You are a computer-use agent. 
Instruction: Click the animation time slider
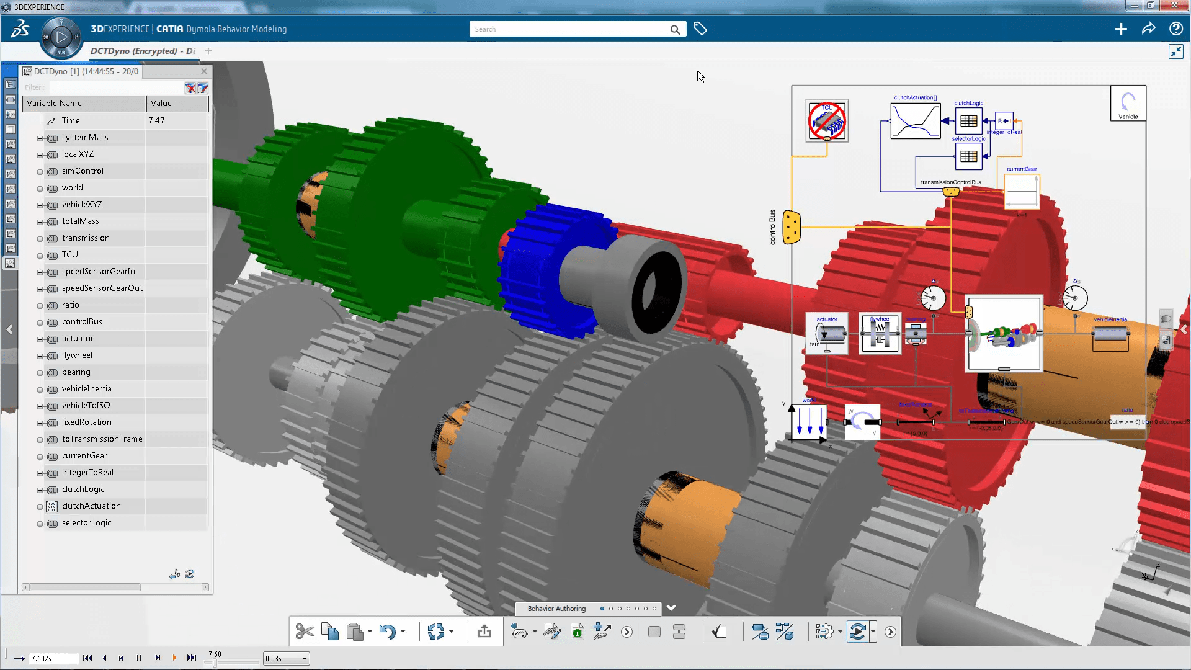tap(215, 663)
